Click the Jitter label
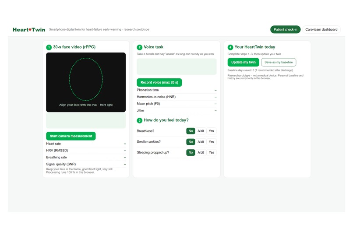The height and width of the screenshot is (235, 353). pos(141,111)
